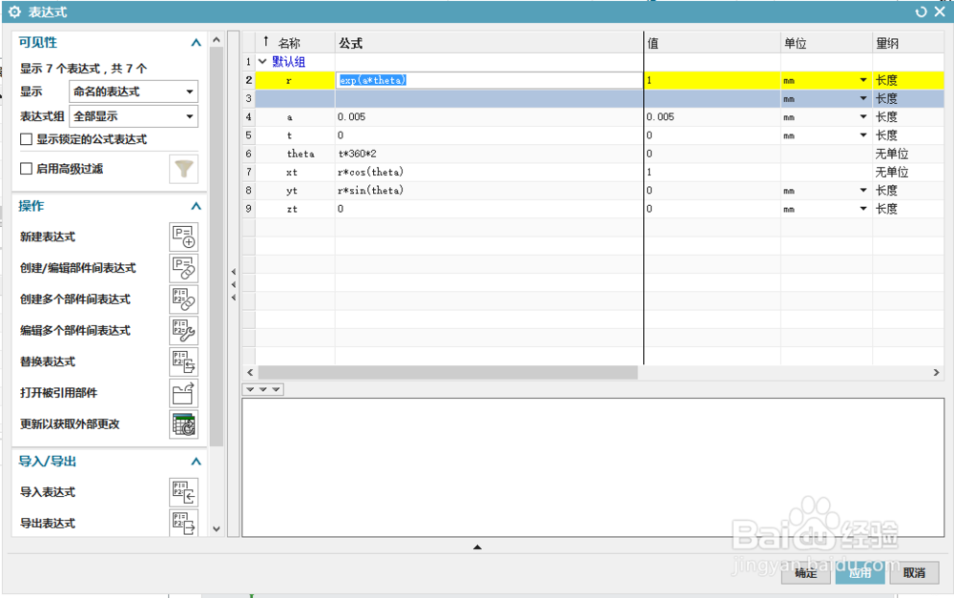Image resolution: width=954 pixels, height=598 pixels.
Task: Click the 取消 button
Action: pos(914,572)
